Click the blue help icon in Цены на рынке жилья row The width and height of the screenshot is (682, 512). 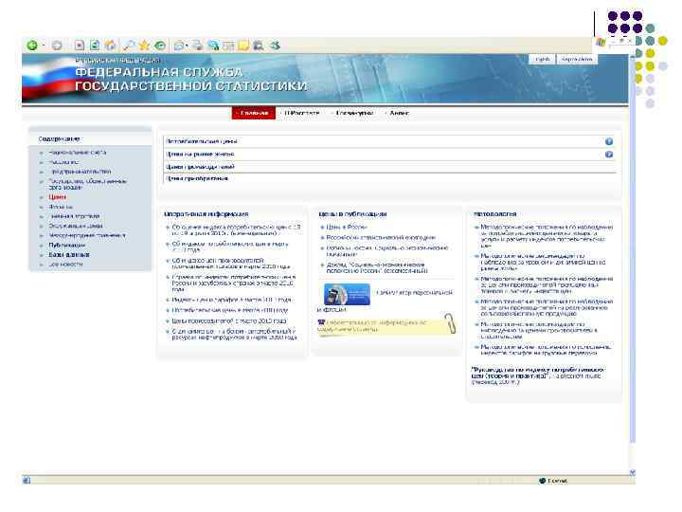pyautogui.click(x=609, y=155)
